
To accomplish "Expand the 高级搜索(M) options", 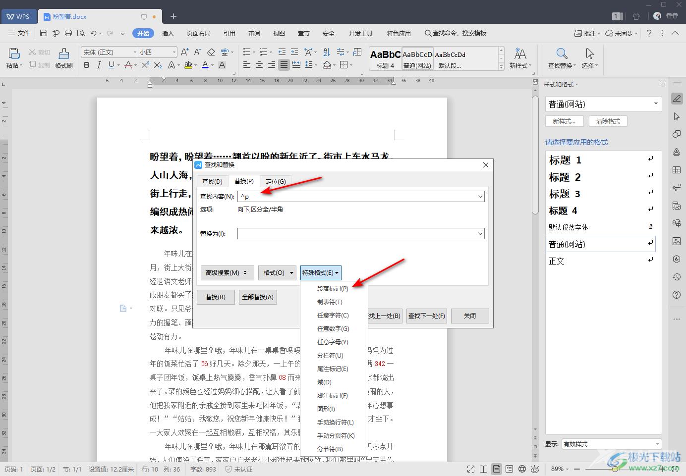I will point(227,273).
